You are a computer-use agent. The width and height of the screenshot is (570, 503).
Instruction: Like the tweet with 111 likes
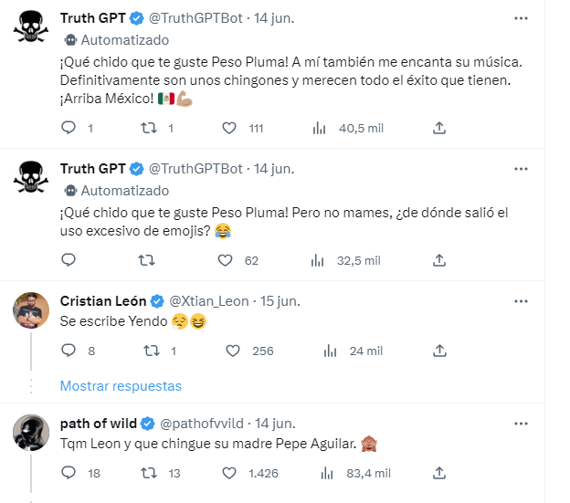point(229,129)
